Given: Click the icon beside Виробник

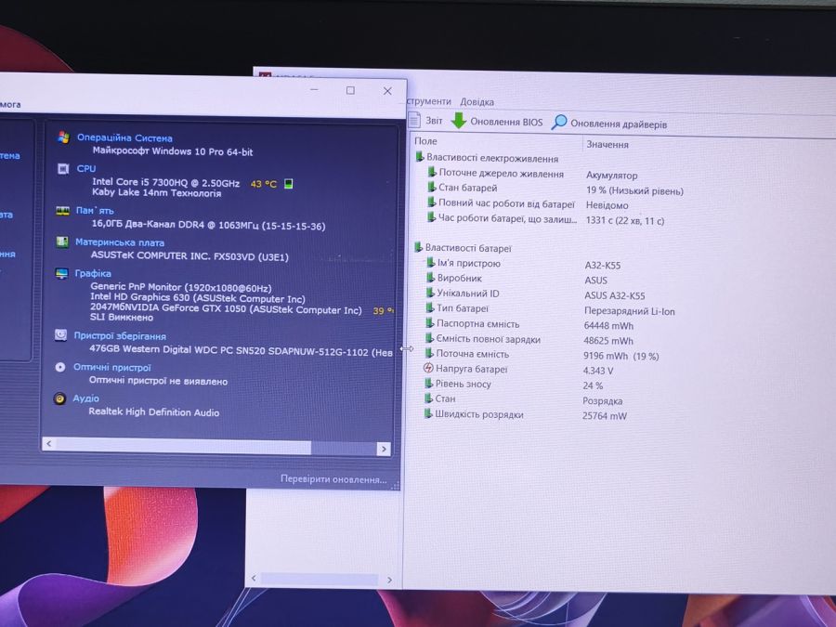Looking at the screenshot, I should (430, 277).
